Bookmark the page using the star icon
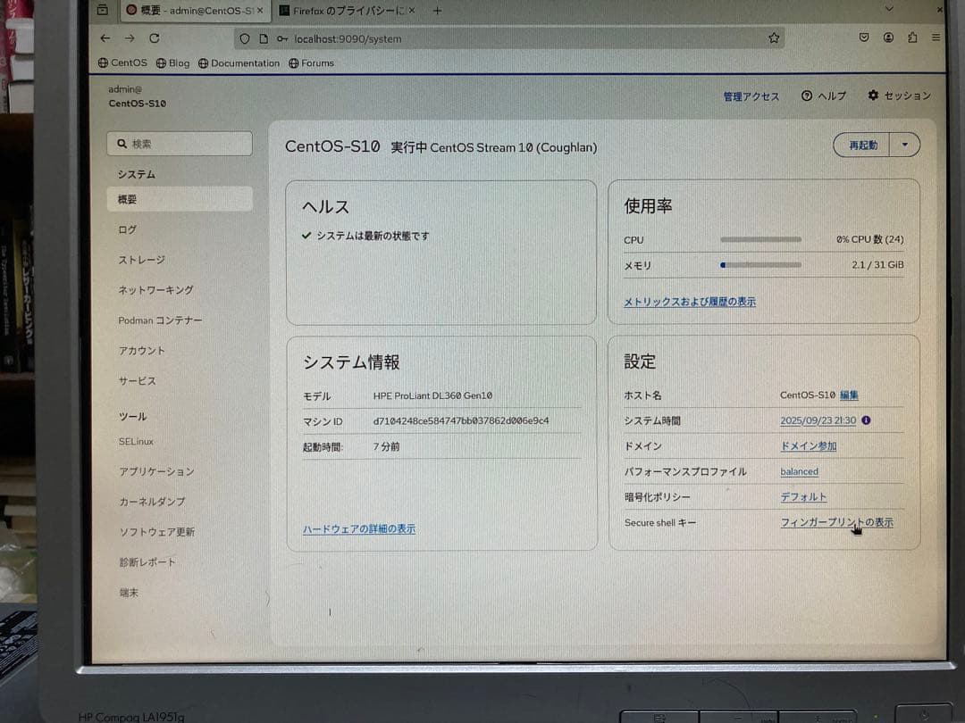The image size is (965, 723). coord(774,38)
